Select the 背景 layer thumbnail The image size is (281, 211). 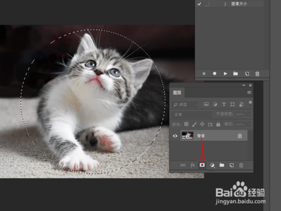click(x=188, y=135)
